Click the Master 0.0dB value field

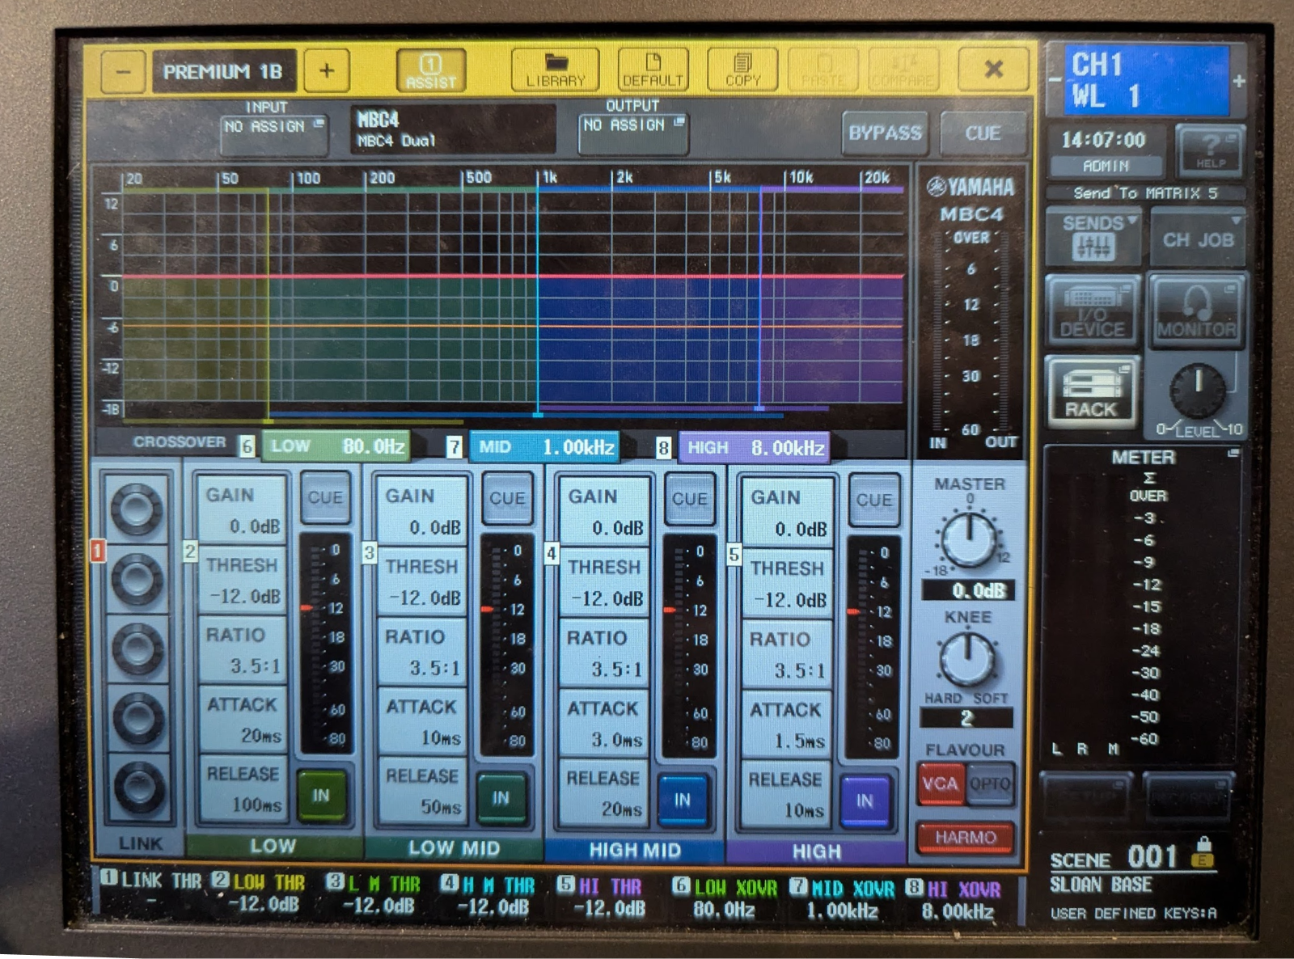click(968, 590)
